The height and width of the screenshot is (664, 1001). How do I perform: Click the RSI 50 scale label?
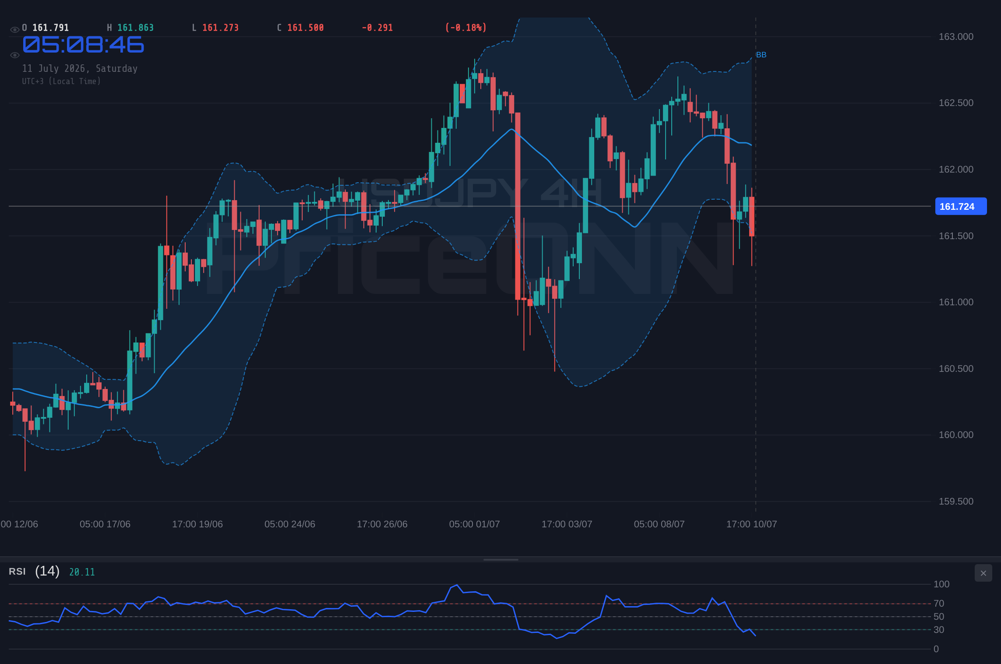pos(939,617)
